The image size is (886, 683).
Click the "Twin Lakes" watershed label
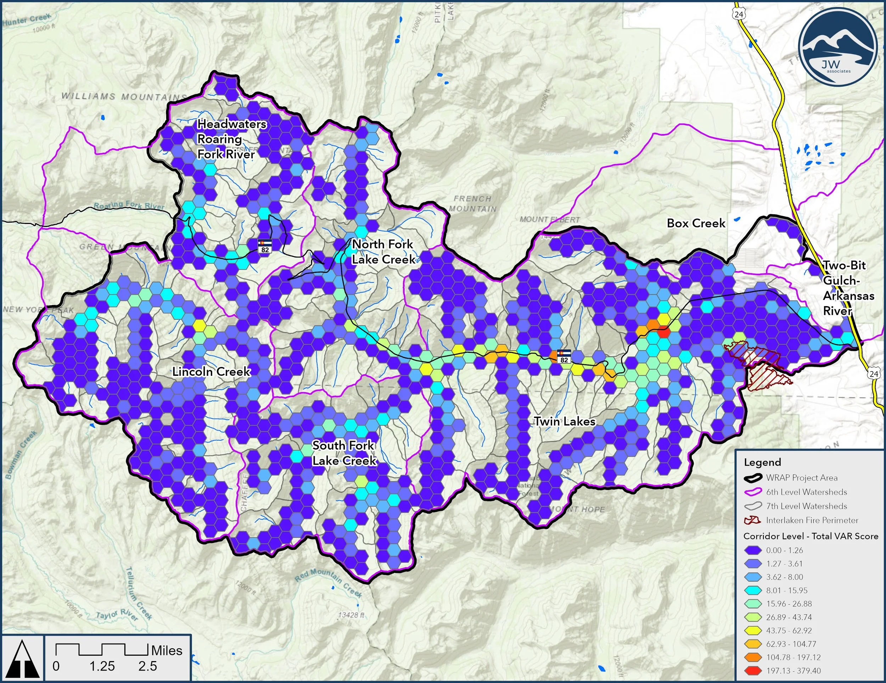coord(565,422)
